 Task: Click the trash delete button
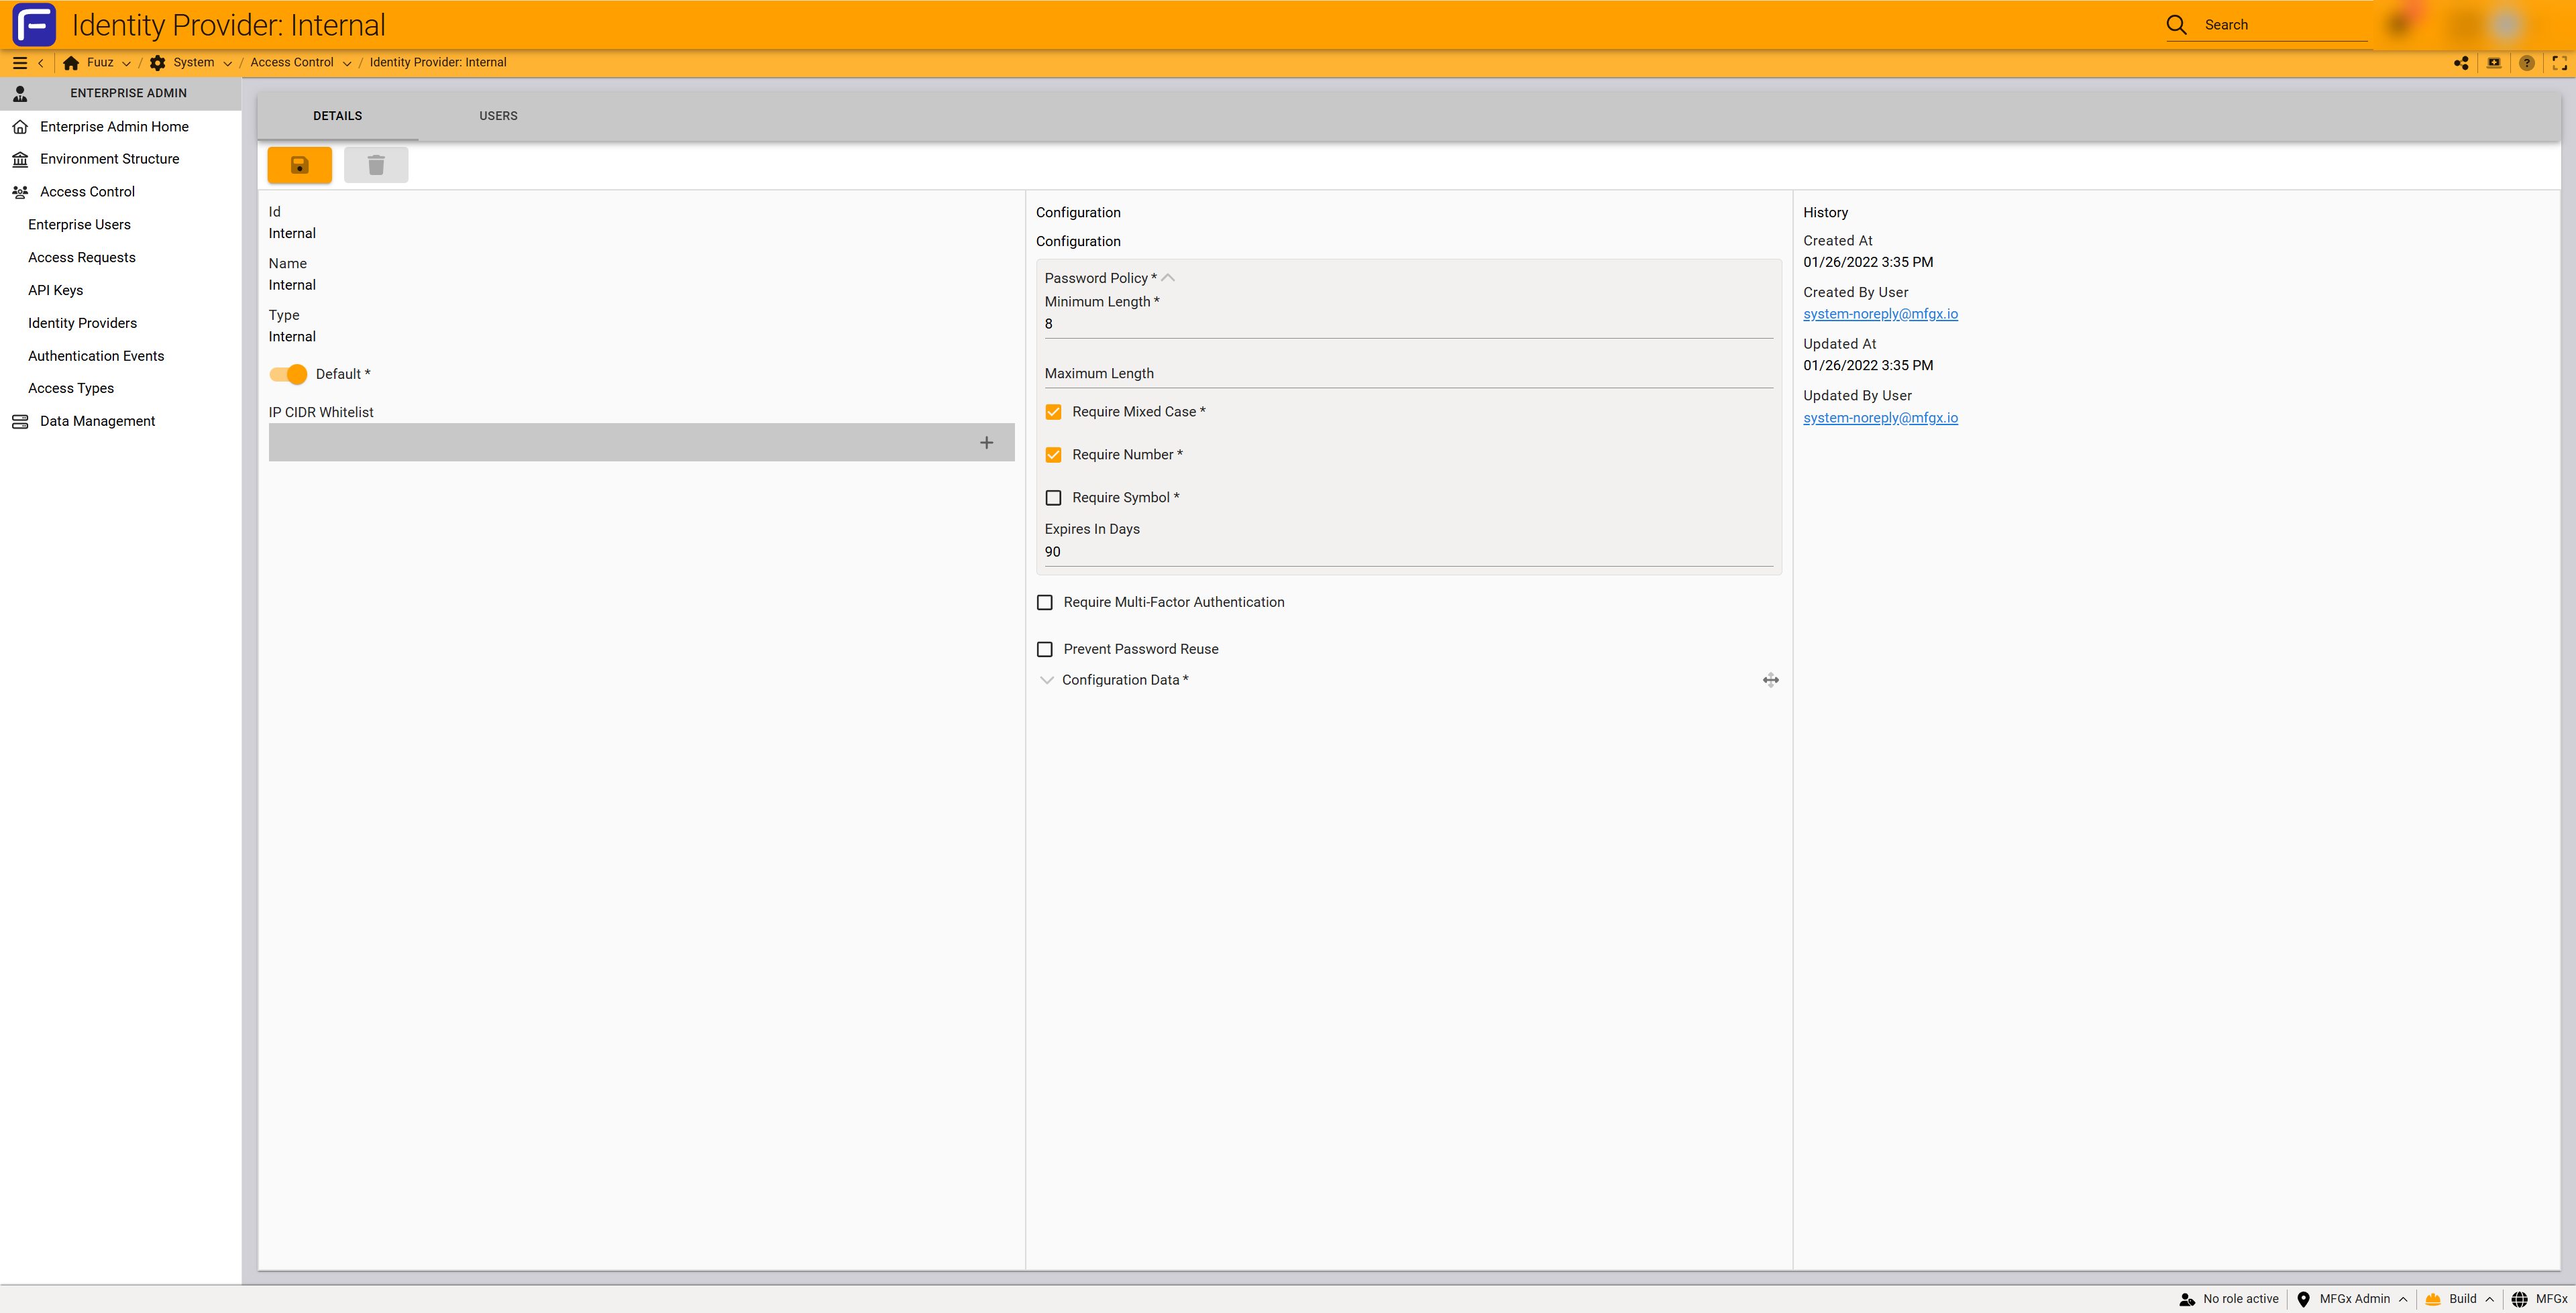pos(376,165)
